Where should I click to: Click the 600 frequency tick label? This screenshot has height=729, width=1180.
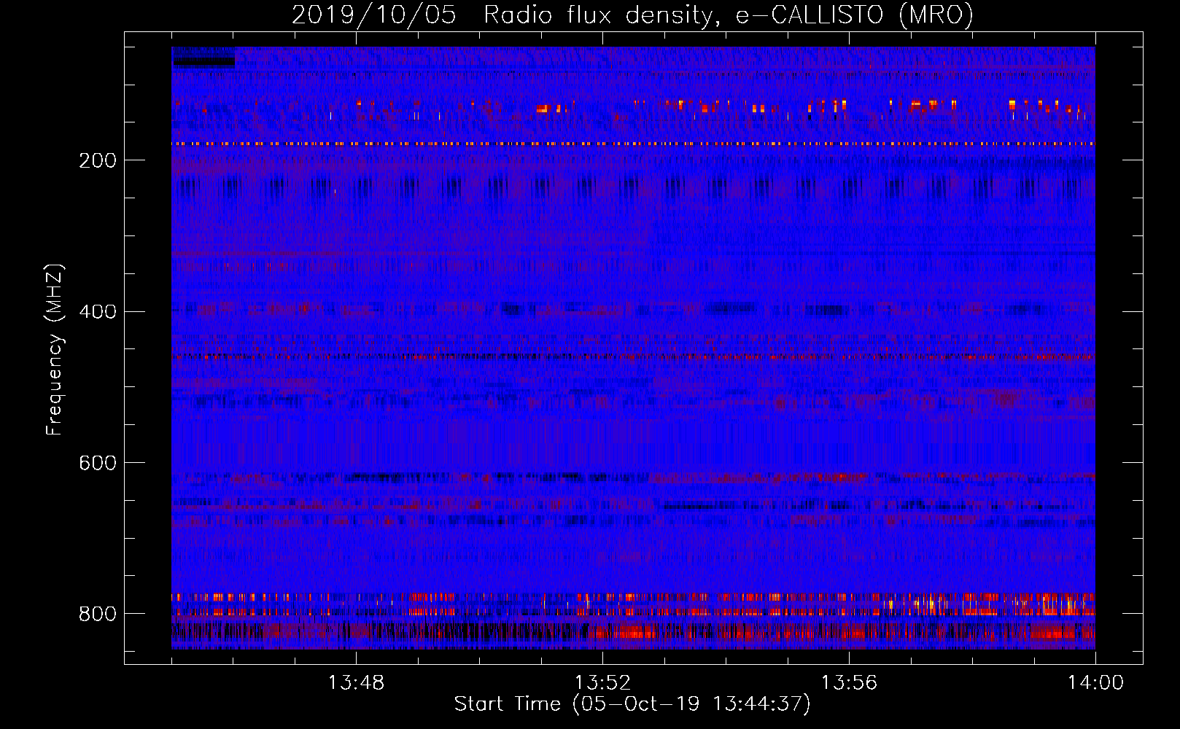98,464
